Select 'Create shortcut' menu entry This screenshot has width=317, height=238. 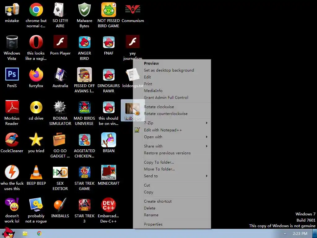172,201
